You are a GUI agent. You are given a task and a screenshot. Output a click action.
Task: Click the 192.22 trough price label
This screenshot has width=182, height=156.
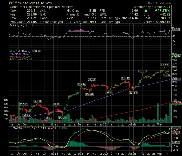click(x=109, y=93)
